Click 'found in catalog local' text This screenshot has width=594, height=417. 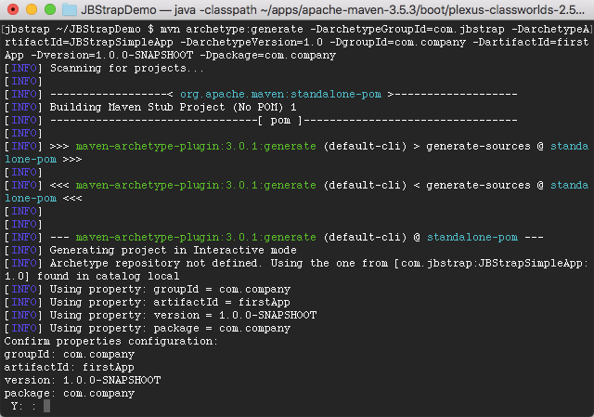pyautogui.click(x=108, y=276)
